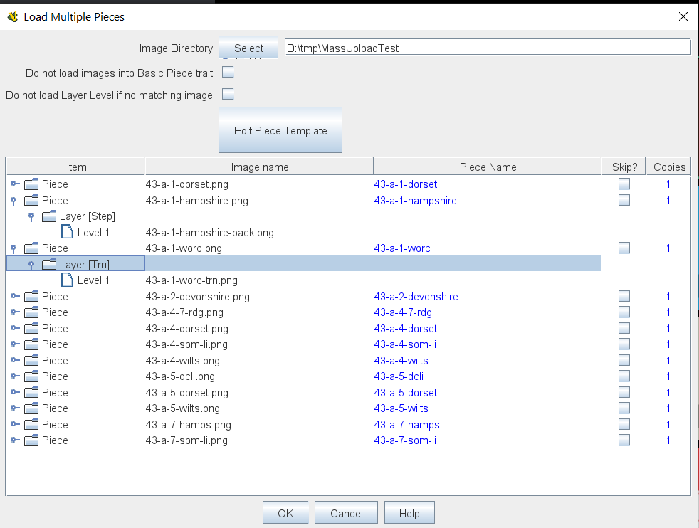Collapse the 43-a-1-hampshire piece node

click(14, 201)
